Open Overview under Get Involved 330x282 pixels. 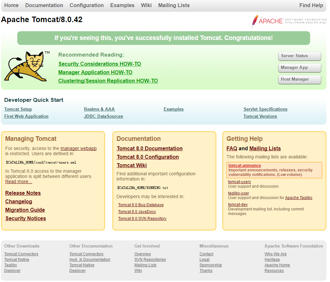coord(143,254)
